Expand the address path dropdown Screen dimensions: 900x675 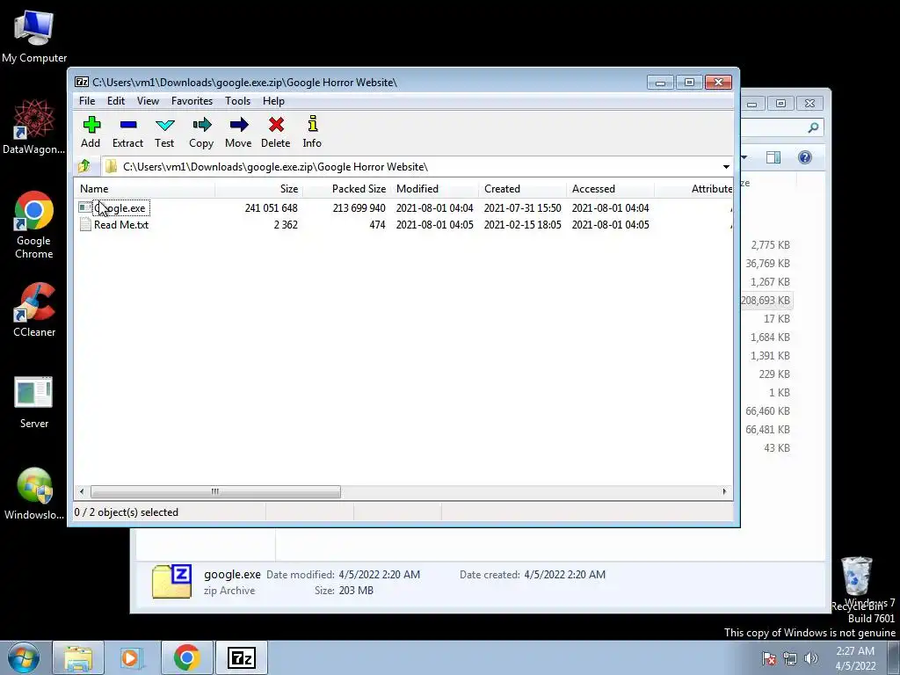coord(726,166)
